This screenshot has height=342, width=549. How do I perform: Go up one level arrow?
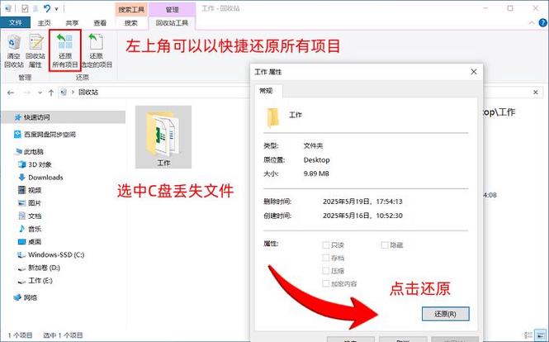pyautogui.click(x=51, y=93)
